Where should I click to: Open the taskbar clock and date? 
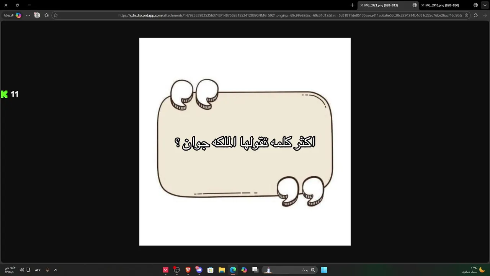tap(10, 270)
